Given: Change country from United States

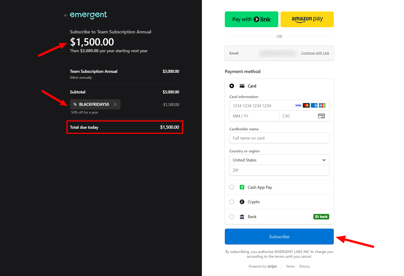Looking at the screenshot, I should point(279,160).
